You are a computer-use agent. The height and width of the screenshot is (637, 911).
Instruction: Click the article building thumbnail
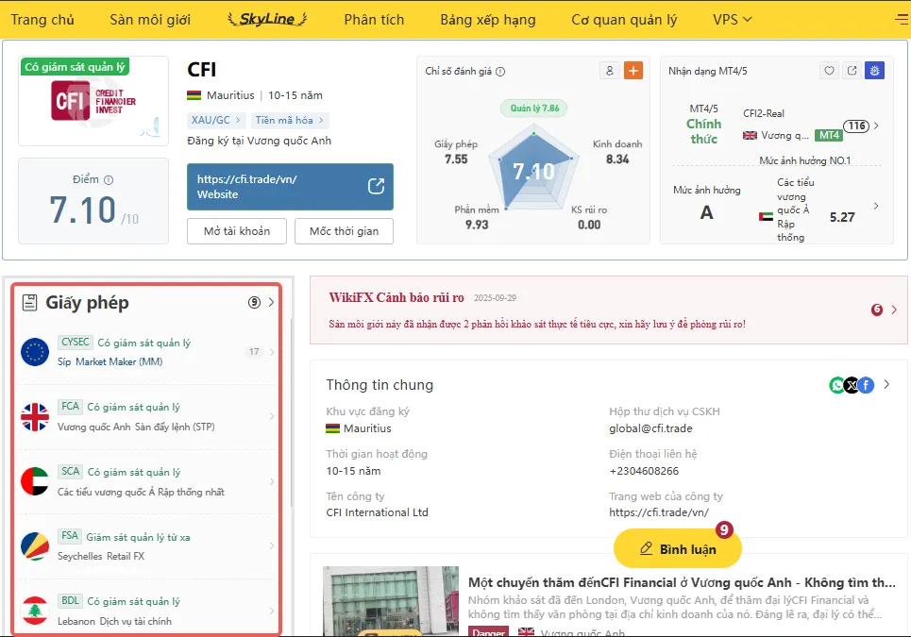[x=391, y=601]
